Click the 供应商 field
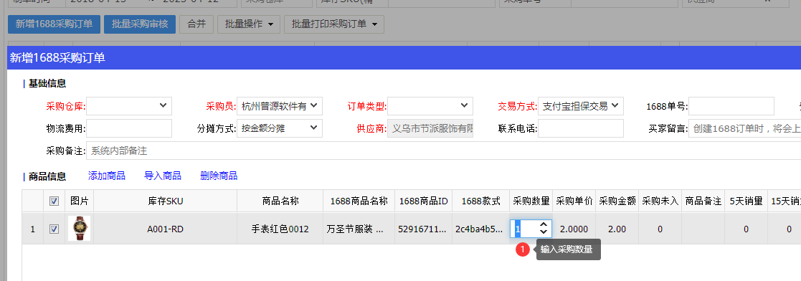 [430, 128]
